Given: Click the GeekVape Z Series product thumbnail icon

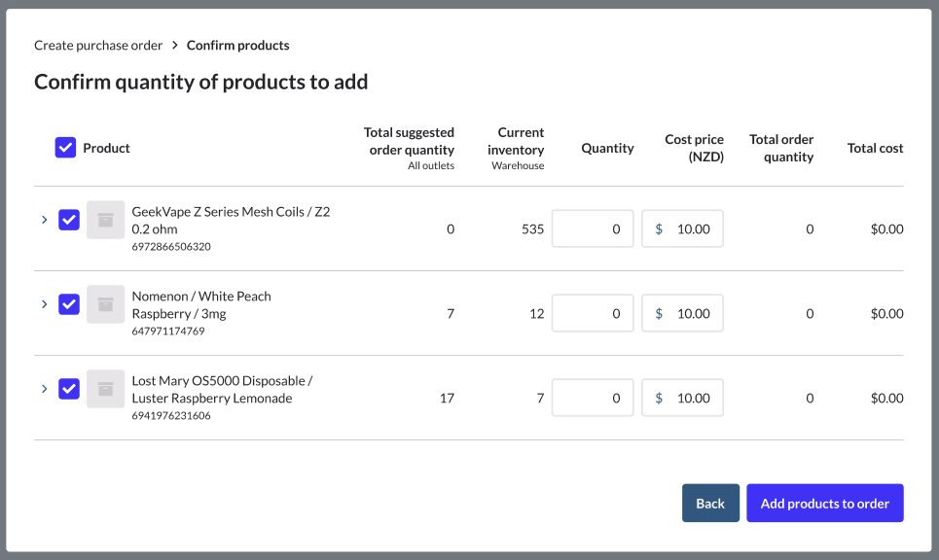Looking at the screenshot, I should point(105,220).
